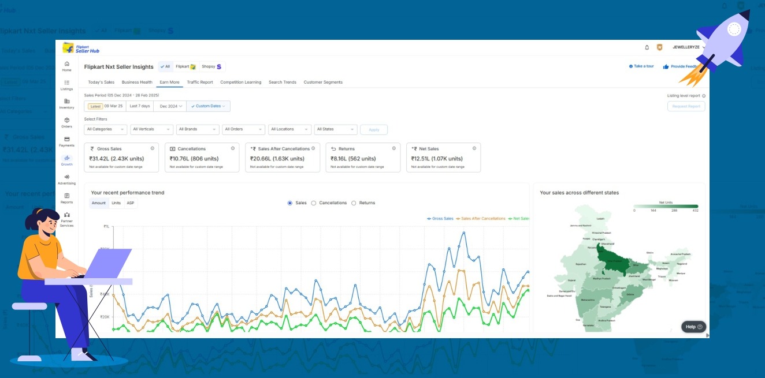Viewport: 765px width, 378px height.
Task: Click the thumbs-up feedback icon
Action: (666, 66)
